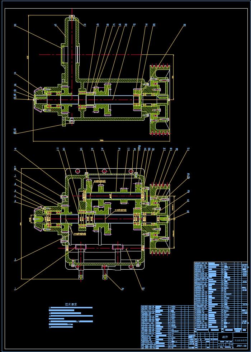Screen dimensions: 251x352
Task: Select part callout number 45
Action: [x=98, y=24]
